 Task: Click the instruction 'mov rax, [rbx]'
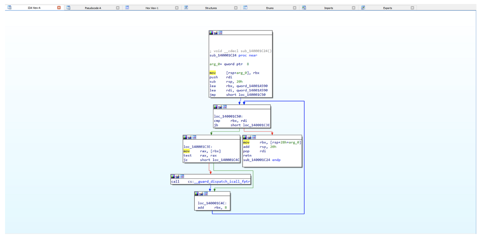[x=202, y=151]
